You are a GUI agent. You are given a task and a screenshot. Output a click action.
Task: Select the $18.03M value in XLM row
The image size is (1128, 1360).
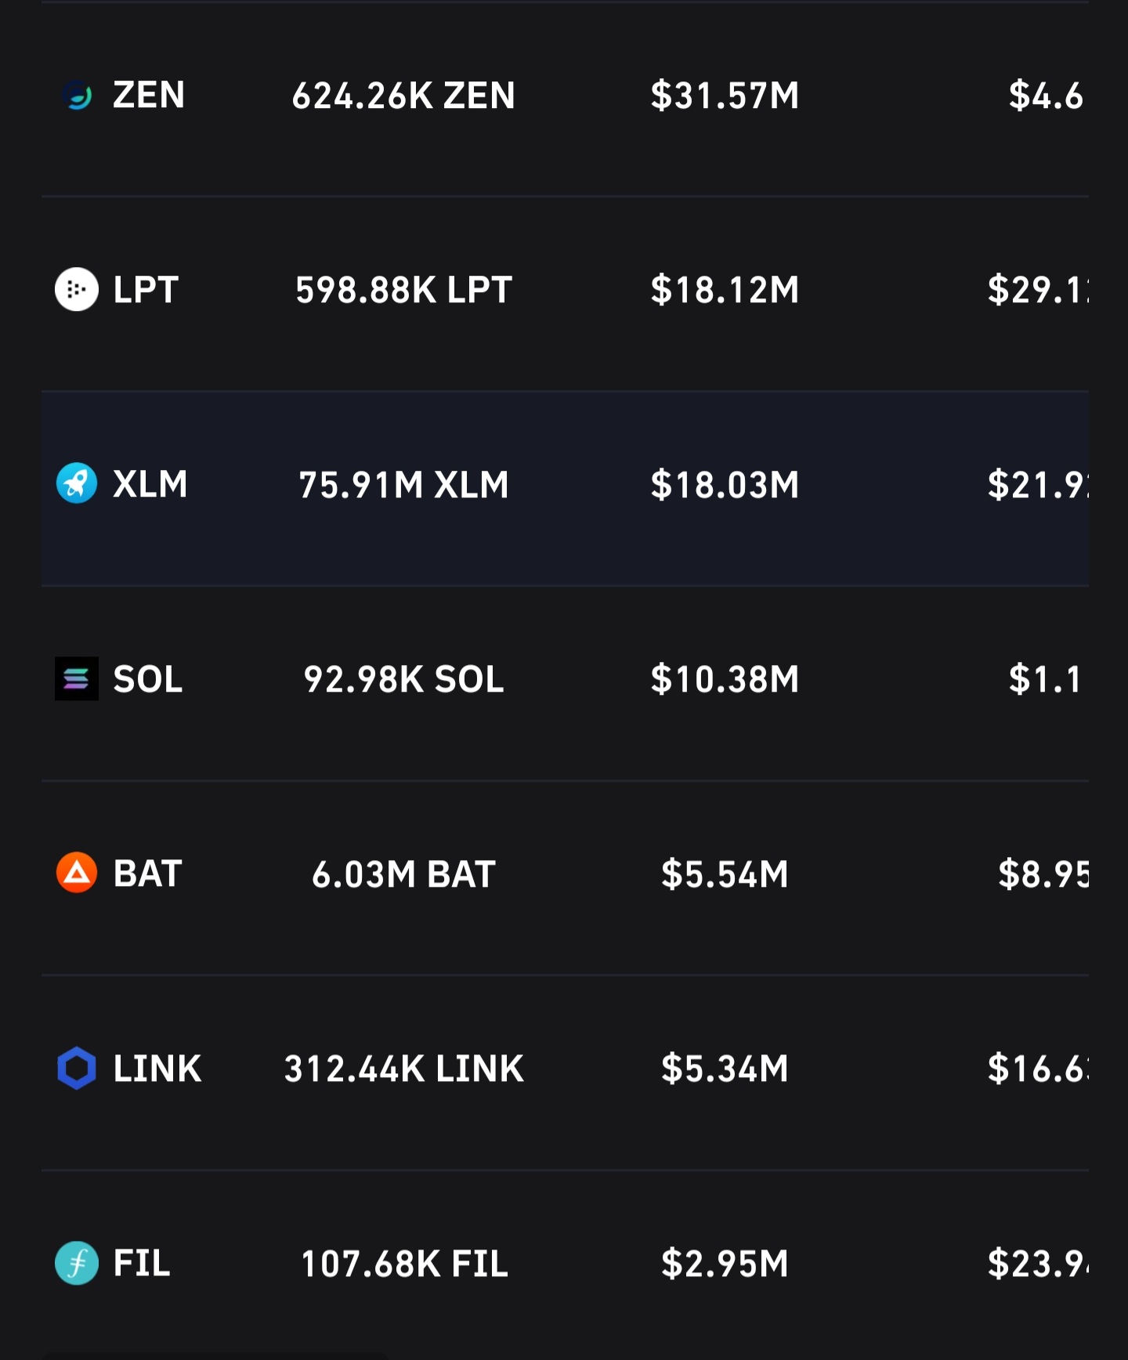pos(725,484)
